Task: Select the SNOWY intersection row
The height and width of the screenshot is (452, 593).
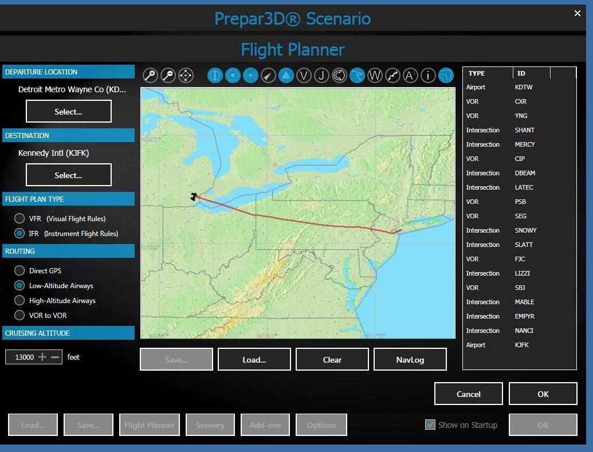Action: [x=519, y=230]
